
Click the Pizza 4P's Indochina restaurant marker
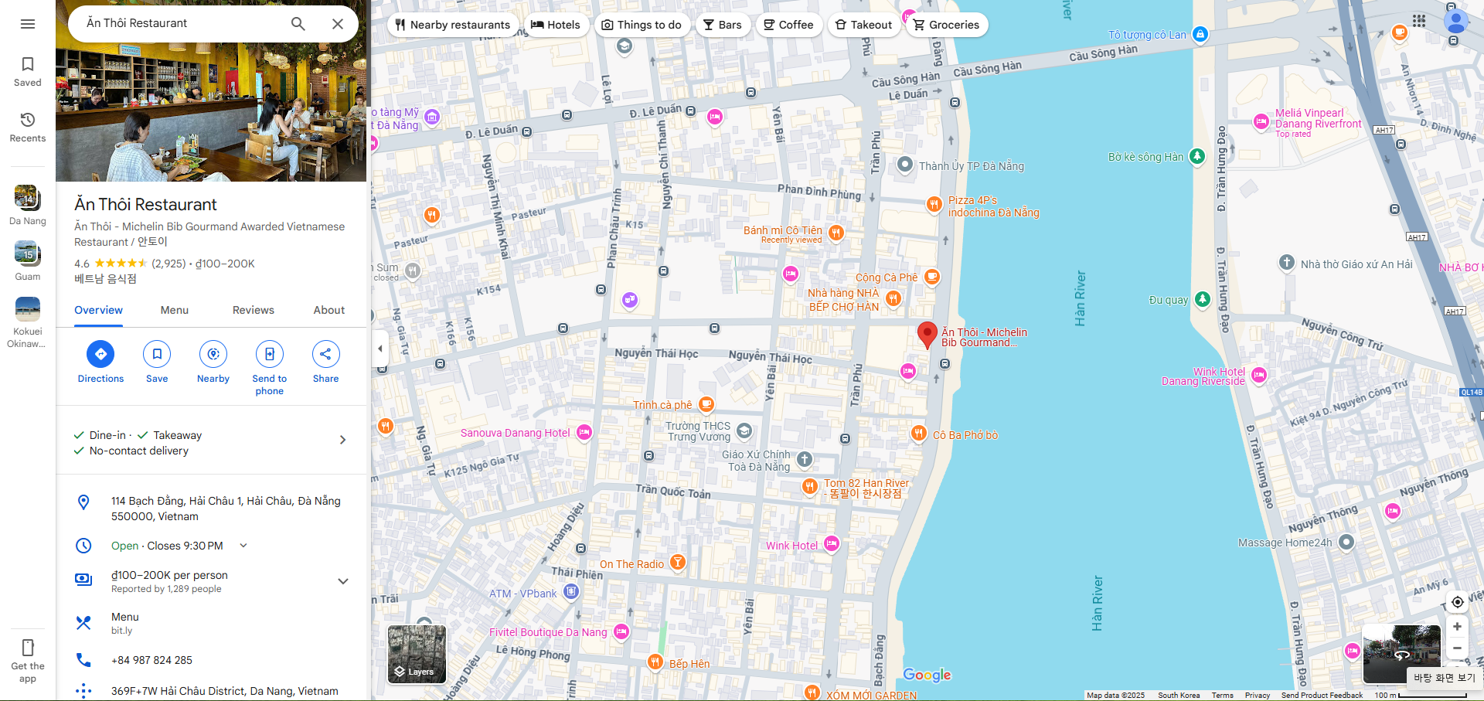point(934,205)
